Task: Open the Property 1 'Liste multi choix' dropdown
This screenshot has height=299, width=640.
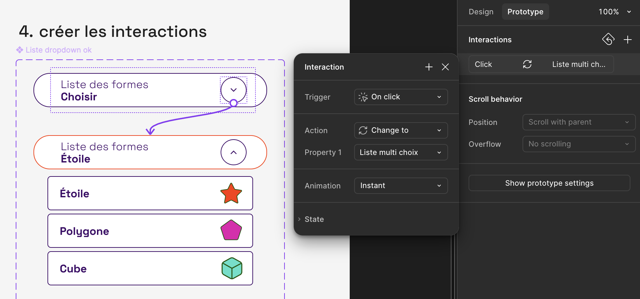Action: [x=401, y=152]
